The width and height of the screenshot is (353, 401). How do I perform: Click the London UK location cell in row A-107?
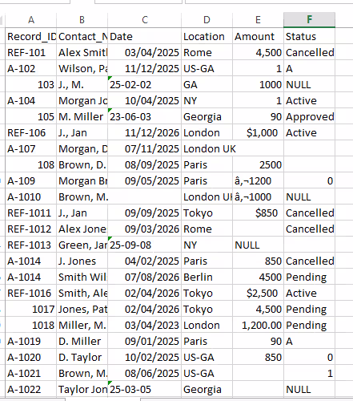pyautogui.click(x=207, y=148)
